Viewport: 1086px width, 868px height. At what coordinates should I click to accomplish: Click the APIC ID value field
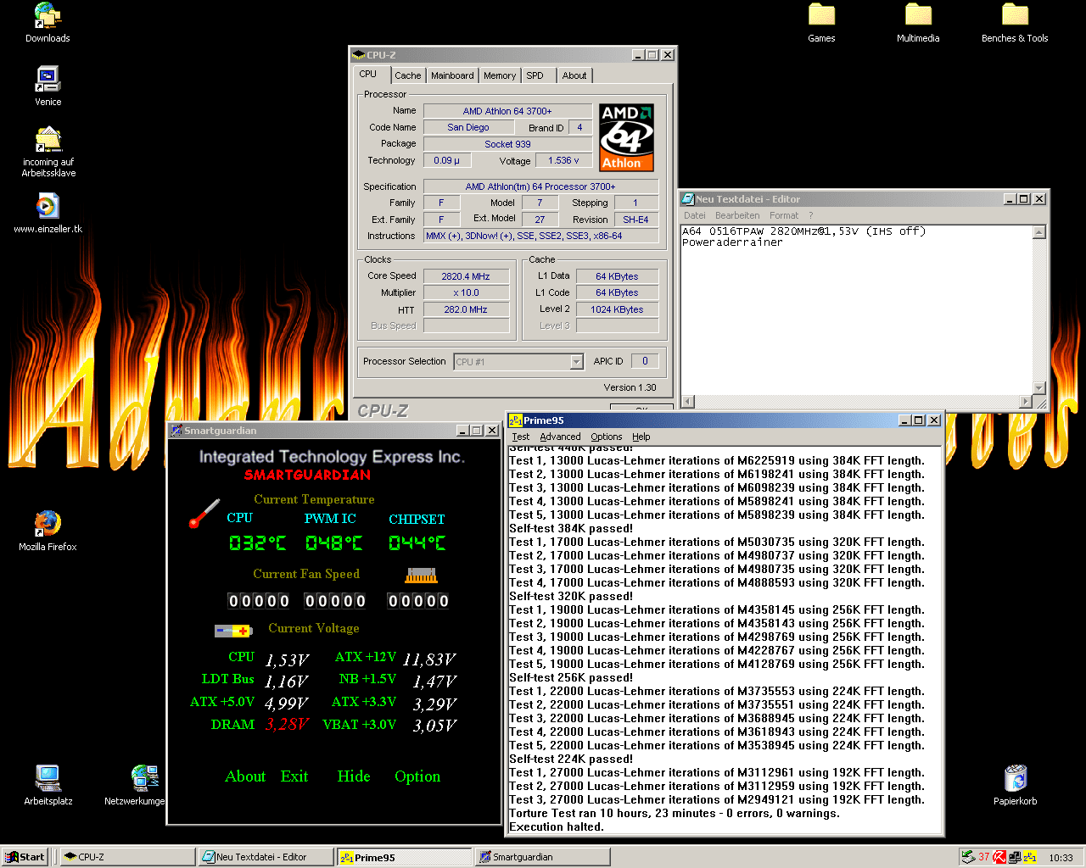(x=645, y=361)
